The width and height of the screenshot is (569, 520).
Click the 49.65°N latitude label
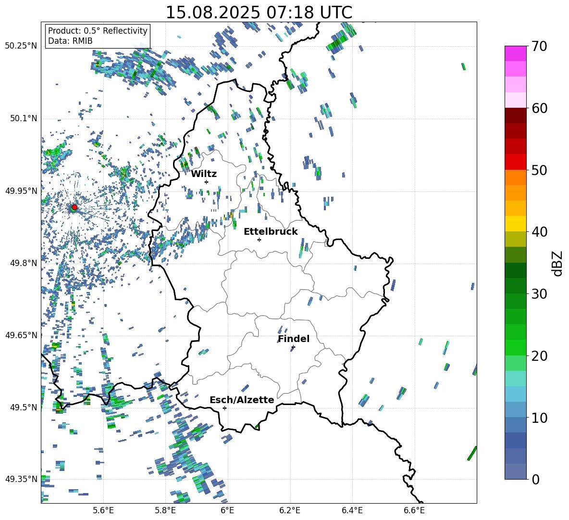pyautogui.click(x=21, y=335)
